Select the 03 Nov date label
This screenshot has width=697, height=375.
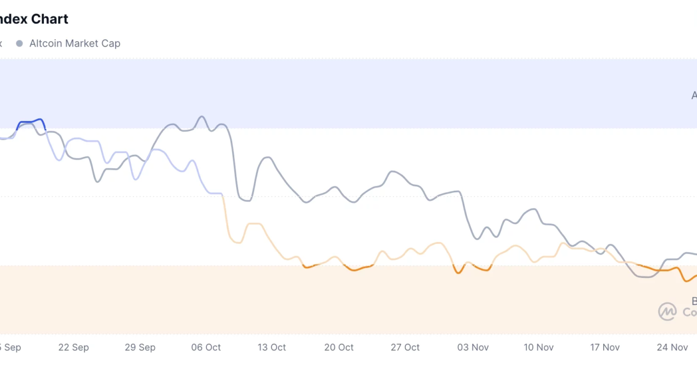(x=473, y=347)
